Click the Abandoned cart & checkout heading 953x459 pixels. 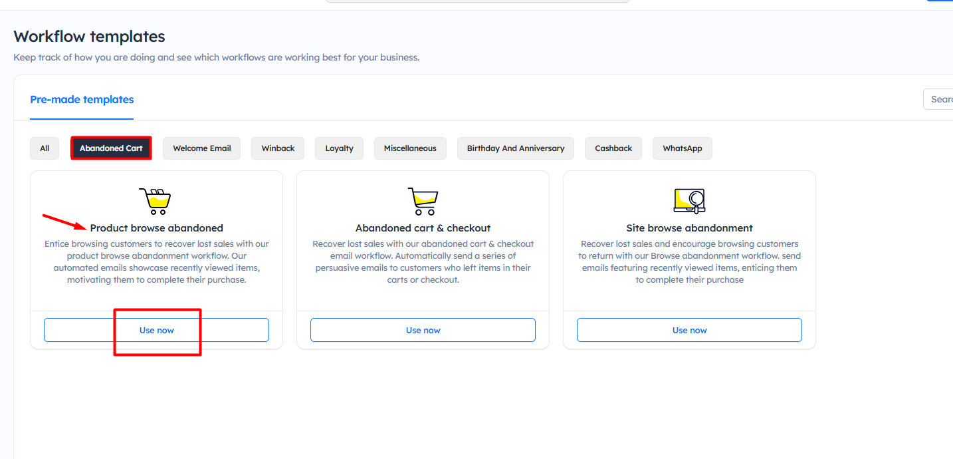click(x=423, y=228)
